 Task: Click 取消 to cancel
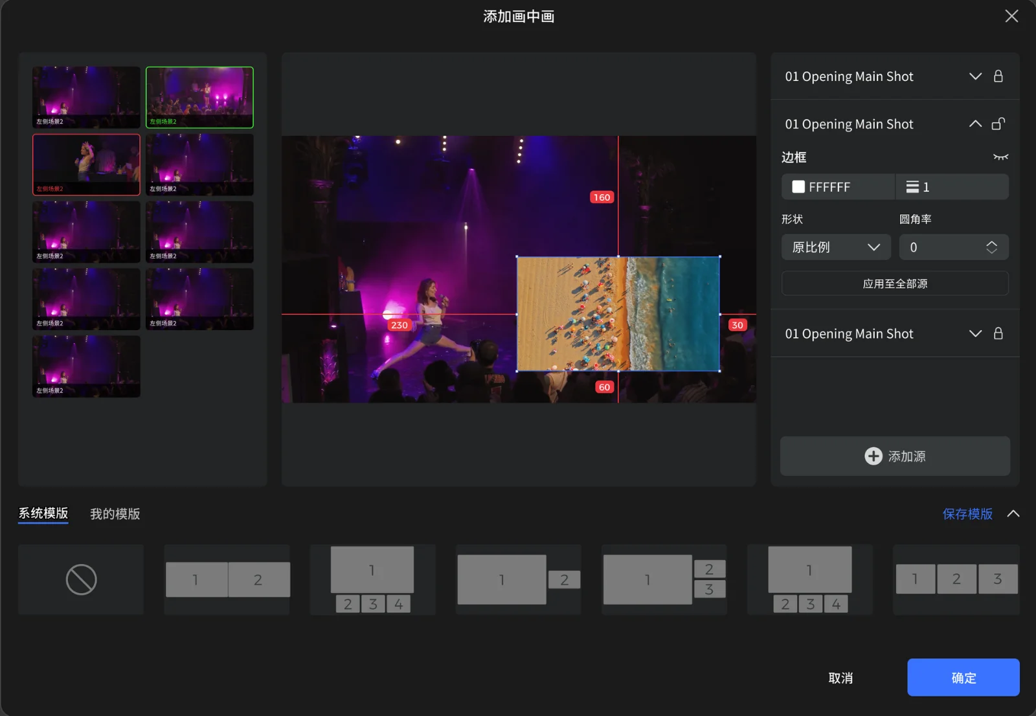[840, 678]
